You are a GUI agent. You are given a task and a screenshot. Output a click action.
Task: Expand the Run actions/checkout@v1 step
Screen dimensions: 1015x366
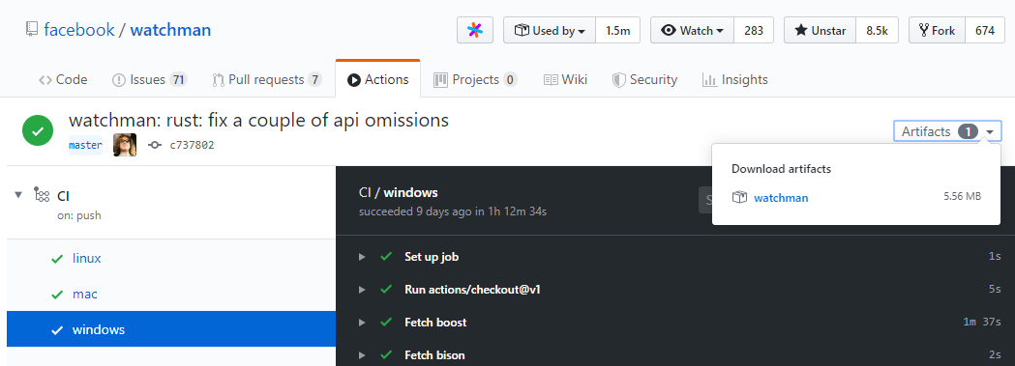pyautogui.click(x=362, y=290)
